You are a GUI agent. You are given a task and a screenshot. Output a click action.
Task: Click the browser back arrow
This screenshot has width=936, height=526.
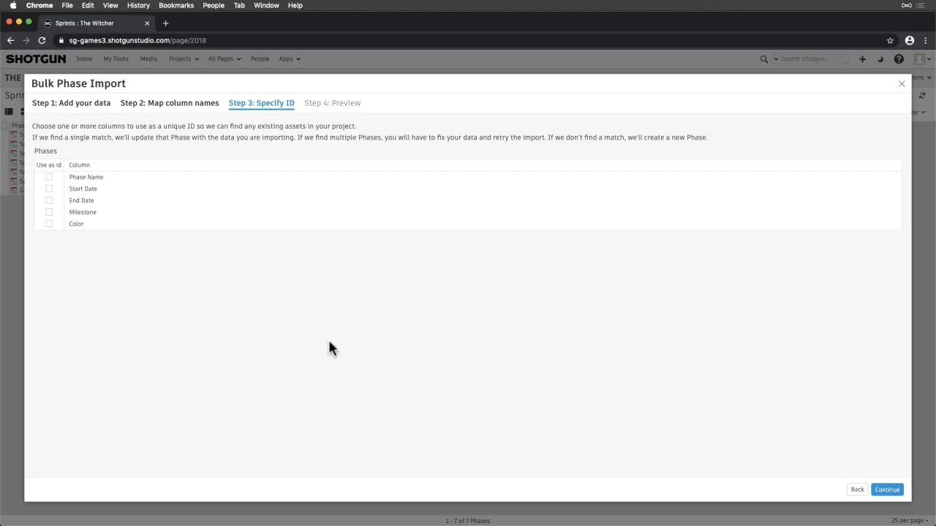click(10, 41)
